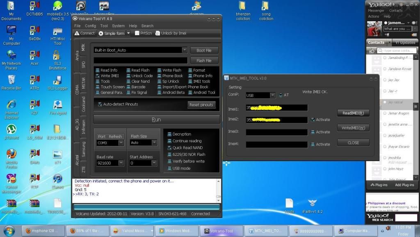This screenshot has width=420, height=237.
Task: Click the log scrollbar down arrow
Action: click(219, 201)
